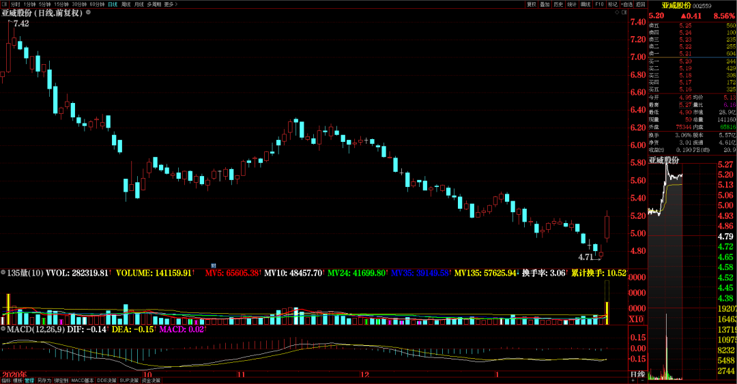Select the 30分钟 period tab

coord(79,4)
